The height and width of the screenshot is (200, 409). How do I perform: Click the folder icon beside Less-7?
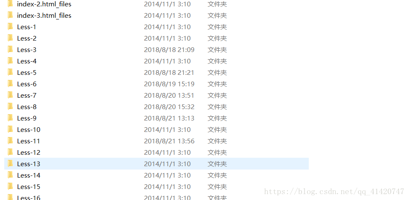pos(10,95)
